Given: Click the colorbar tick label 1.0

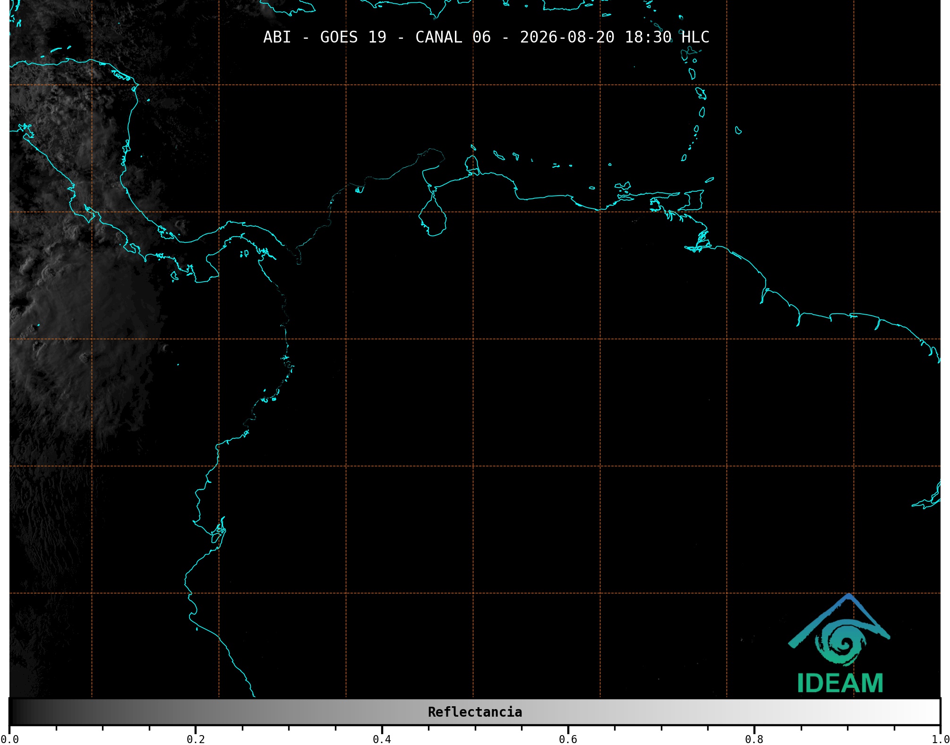Looking at the screenshot, I should click(940, 739).
